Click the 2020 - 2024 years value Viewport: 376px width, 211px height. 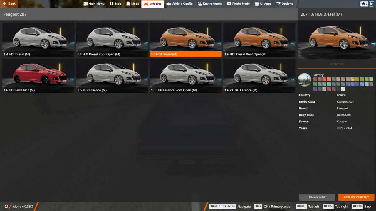point(345,128)
